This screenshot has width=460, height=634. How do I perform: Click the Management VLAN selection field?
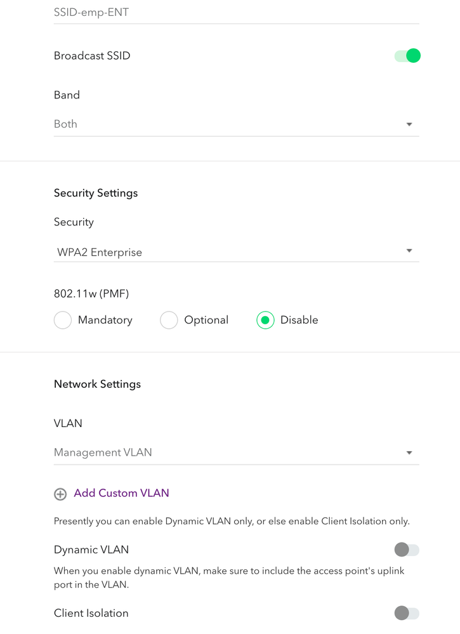coord(237,452)
